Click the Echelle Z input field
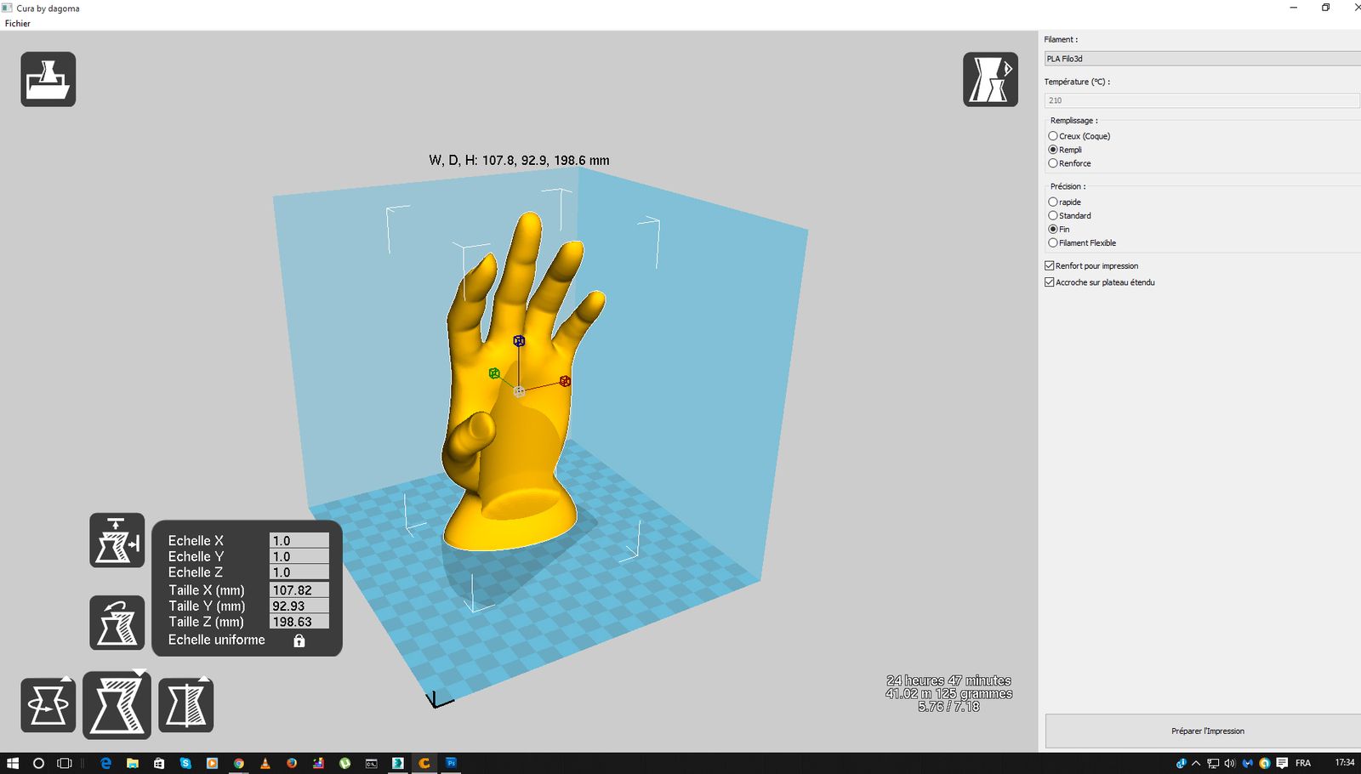 click(x=299, y=573)
